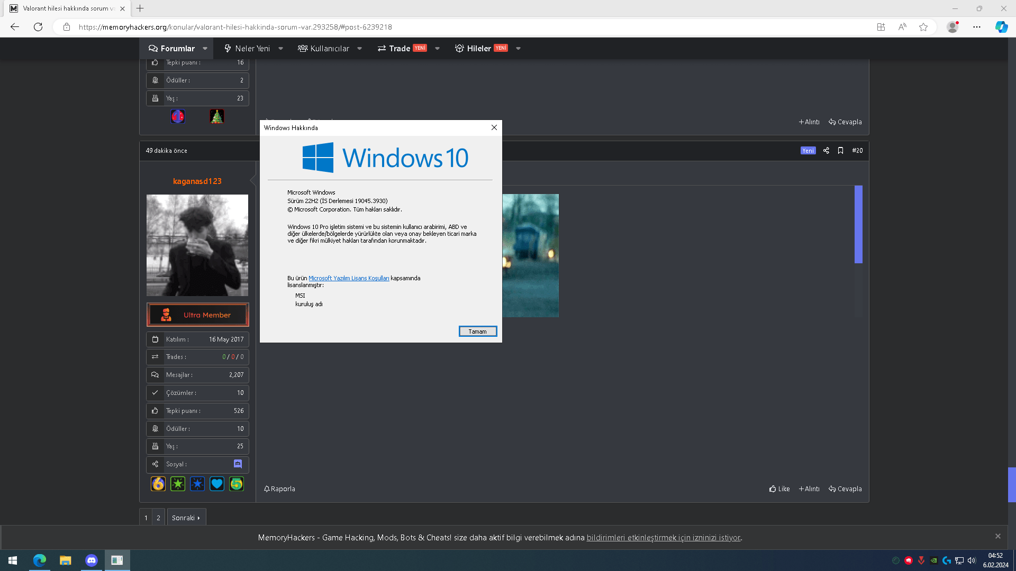Click the Sonraki next-page button
This screenshot has height=571, width=1016.
pyautogui.click(x=186, y=518)
